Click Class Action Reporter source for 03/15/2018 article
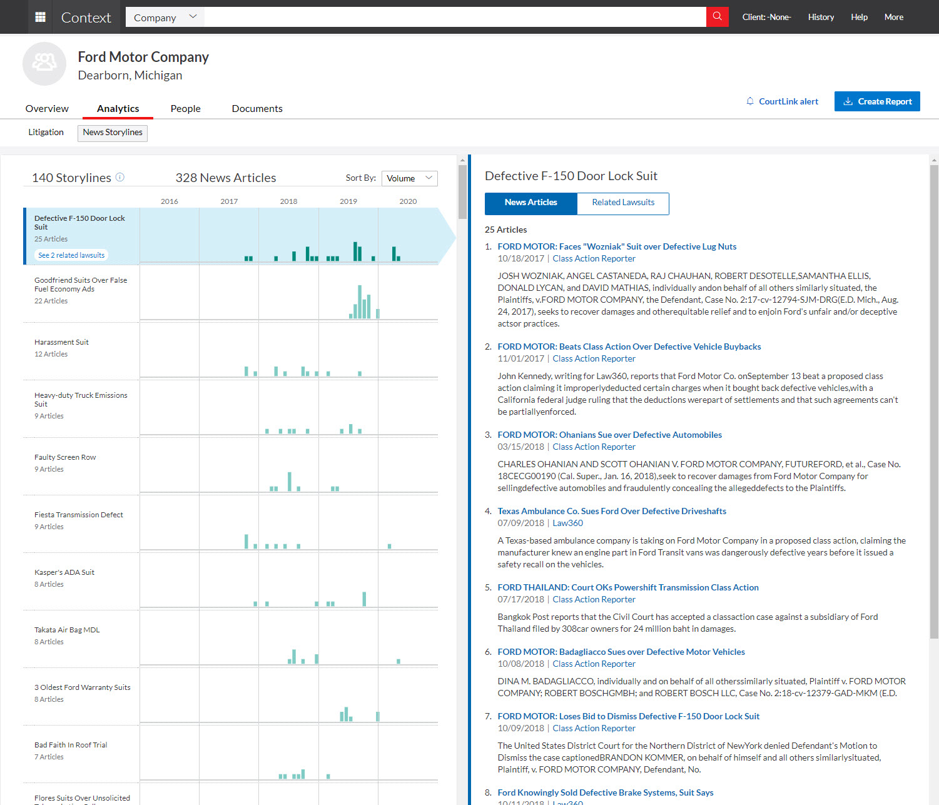The image size is (939, 805). click(x=594, y=447)
